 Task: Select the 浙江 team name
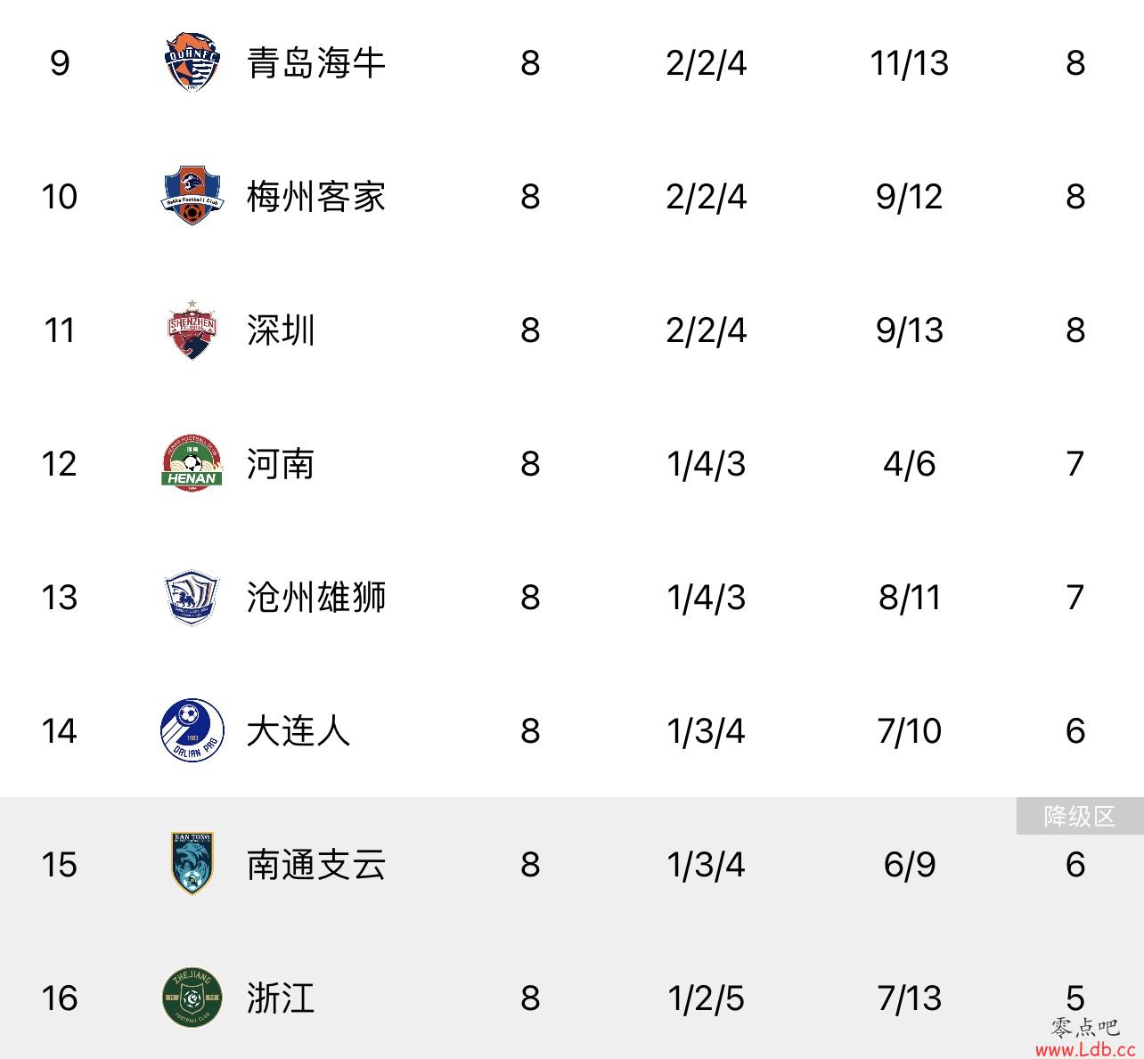click(282, 998)
